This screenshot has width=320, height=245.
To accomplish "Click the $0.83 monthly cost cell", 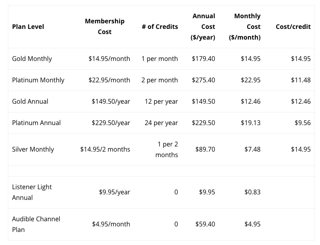I will tap(252, 192).
